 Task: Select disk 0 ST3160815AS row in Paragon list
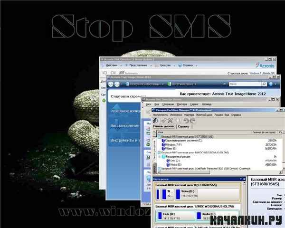[x=220, y=136]
